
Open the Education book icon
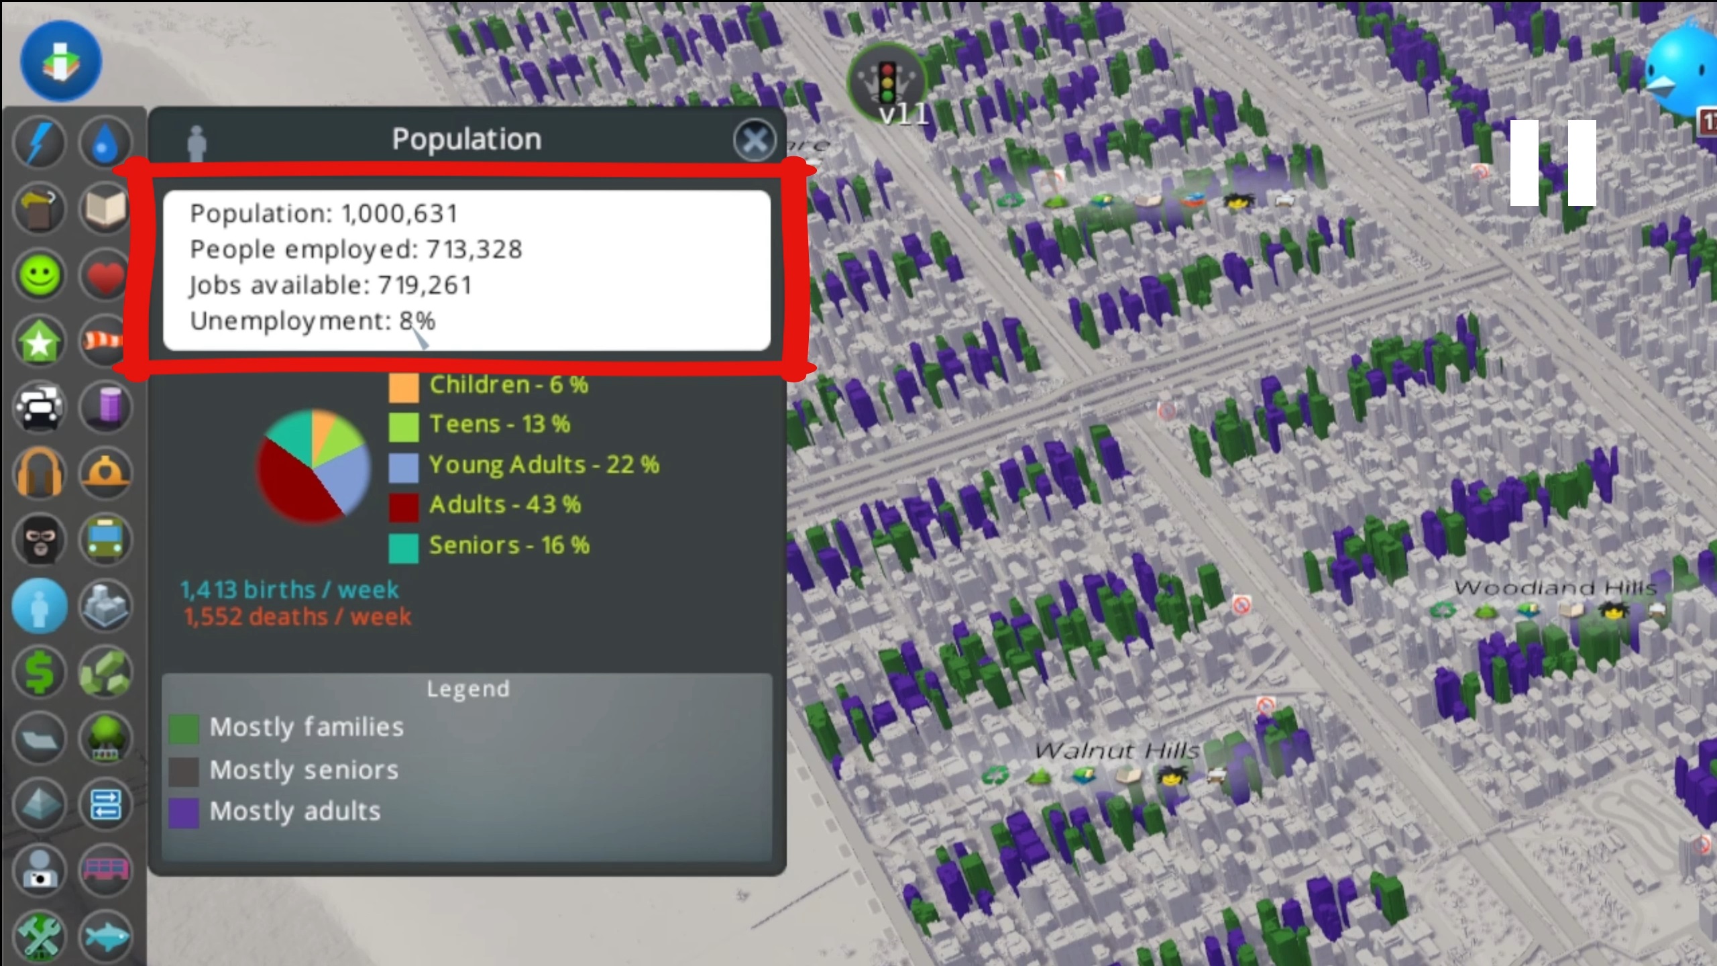(105, 209)
